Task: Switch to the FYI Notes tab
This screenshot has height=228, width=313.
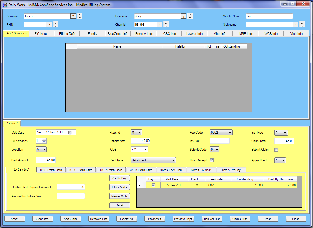Action: click(41, 34)
